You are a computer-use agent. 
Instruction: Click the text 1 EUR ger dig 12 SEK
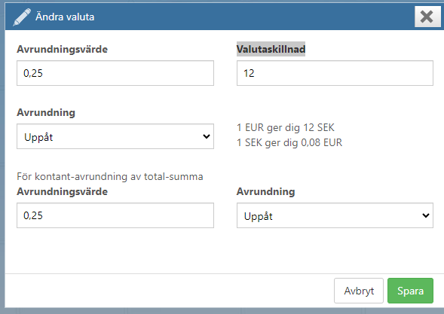[286, 127]
